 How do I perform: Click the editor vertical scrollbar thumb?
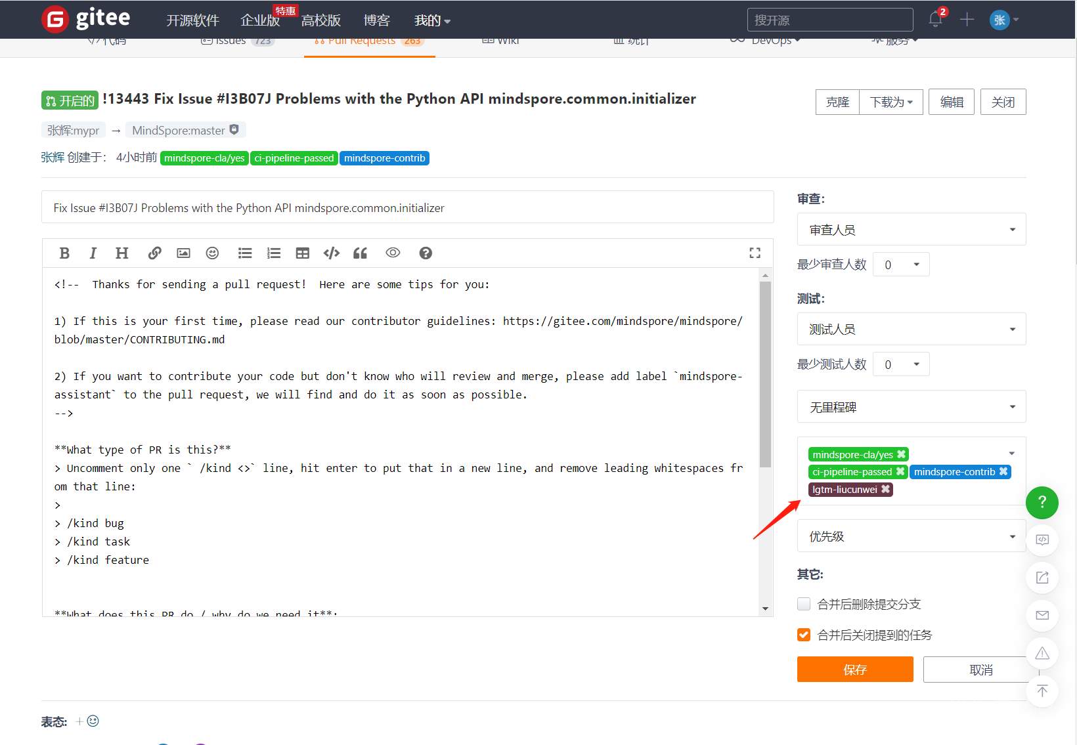765,374
